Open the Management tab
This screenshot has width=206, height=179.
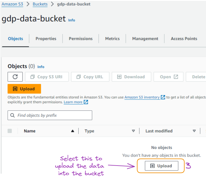[145, 39]
